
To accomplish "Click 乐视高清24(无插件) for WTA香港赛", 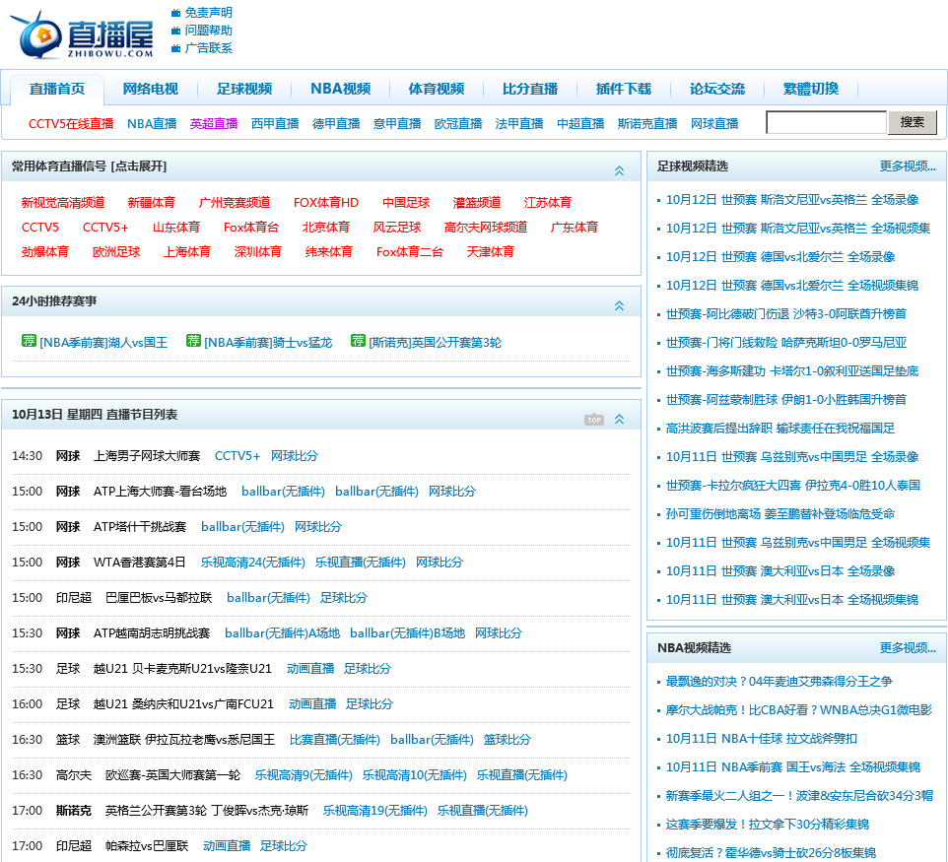I will [252, 563].
